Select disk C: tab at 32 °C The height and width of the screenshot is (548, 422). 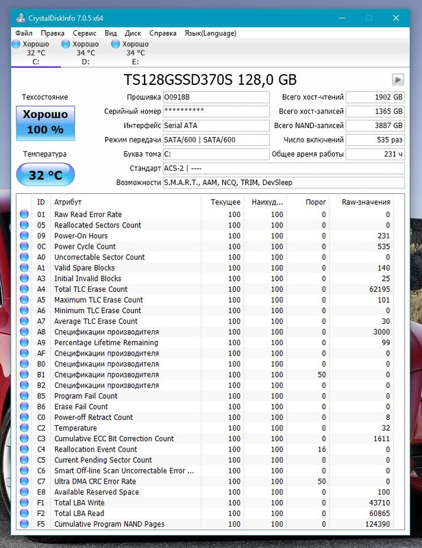[x=36, y=53]
